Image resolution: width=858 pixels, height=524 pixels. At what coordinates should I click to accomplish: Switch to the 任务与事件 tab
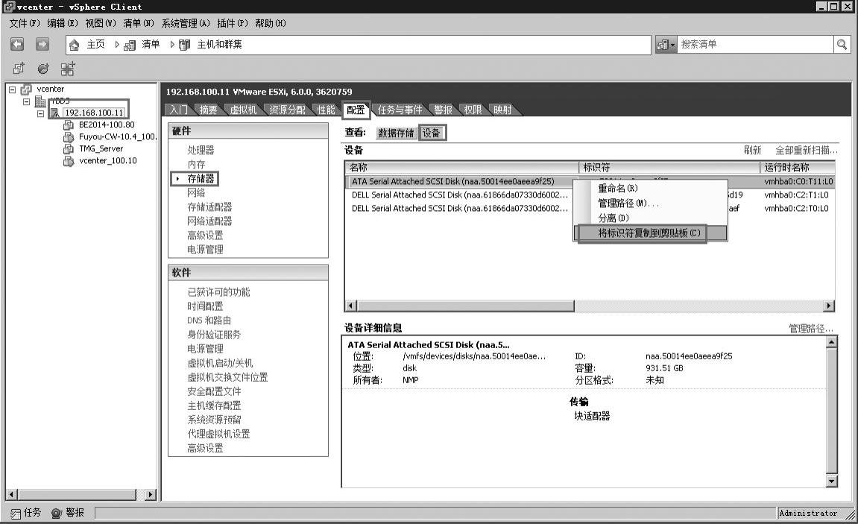pyautogui.click(x=400, y=110)
